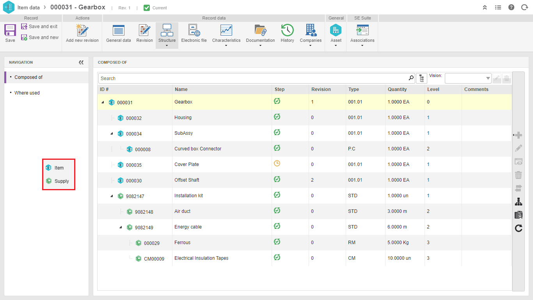Image resolution: width=533 pixels, height=300 pixels.
Task: Sort by the Revision column header
Action: click(327, 89)
